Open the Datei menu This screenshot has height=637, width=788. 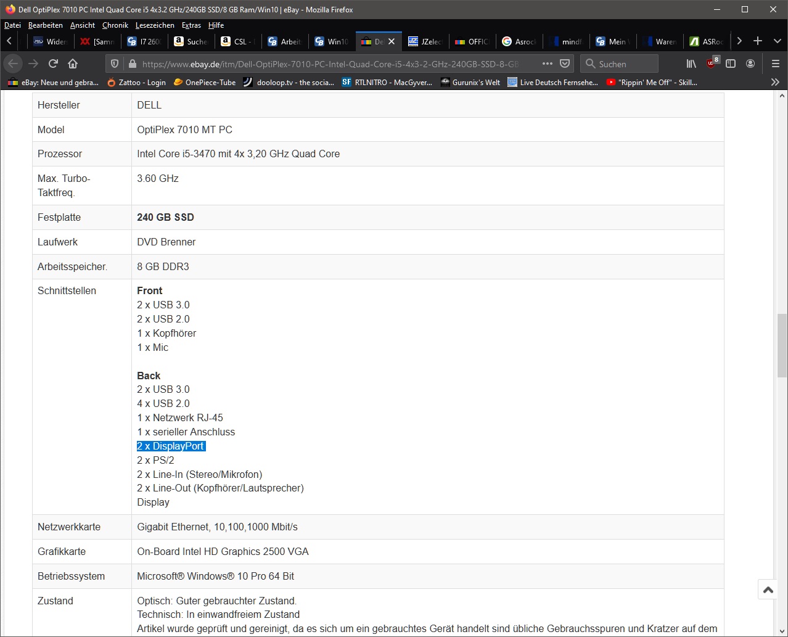click(x=12, y=25)
